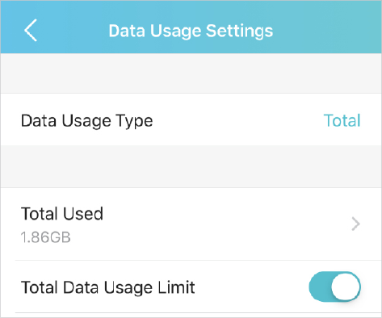This screenshot has height=318, width=382.
Task: Click the gray divider area above Total Used
Action: click(191, 166)
